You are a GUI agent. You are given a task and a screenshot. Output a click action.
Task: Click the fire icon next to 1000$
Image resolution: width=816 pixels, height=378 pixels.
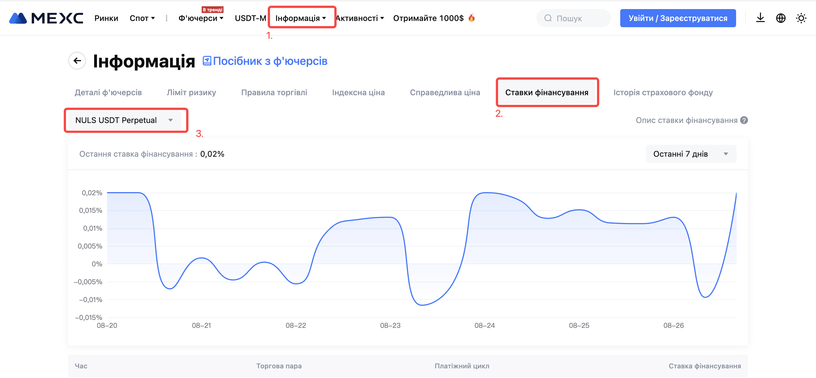(x=472, y=18)
